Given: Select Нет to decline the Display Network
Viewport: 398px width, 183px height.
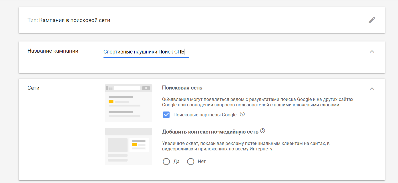Looking at the screenshot, I should (190, 161).
